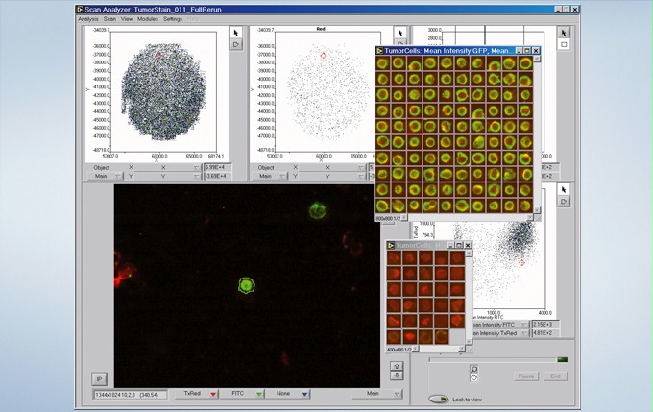This screenshot has height=412, width=653.
Task: Select rectangle gate tool in top-right plot
Action: click(x=564, y=44)
